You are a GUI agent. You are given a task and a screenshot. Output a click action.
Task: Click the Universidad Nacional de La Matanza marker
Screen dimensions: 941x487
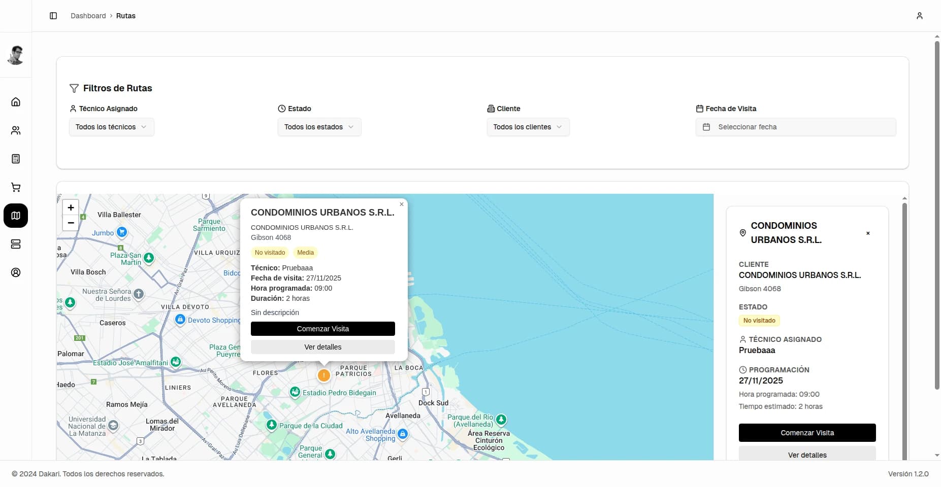click(x=114, y=426)
